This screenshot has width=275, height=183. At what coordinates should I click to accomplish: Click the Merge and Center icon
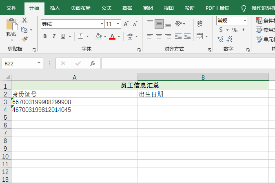pos(200,36)
